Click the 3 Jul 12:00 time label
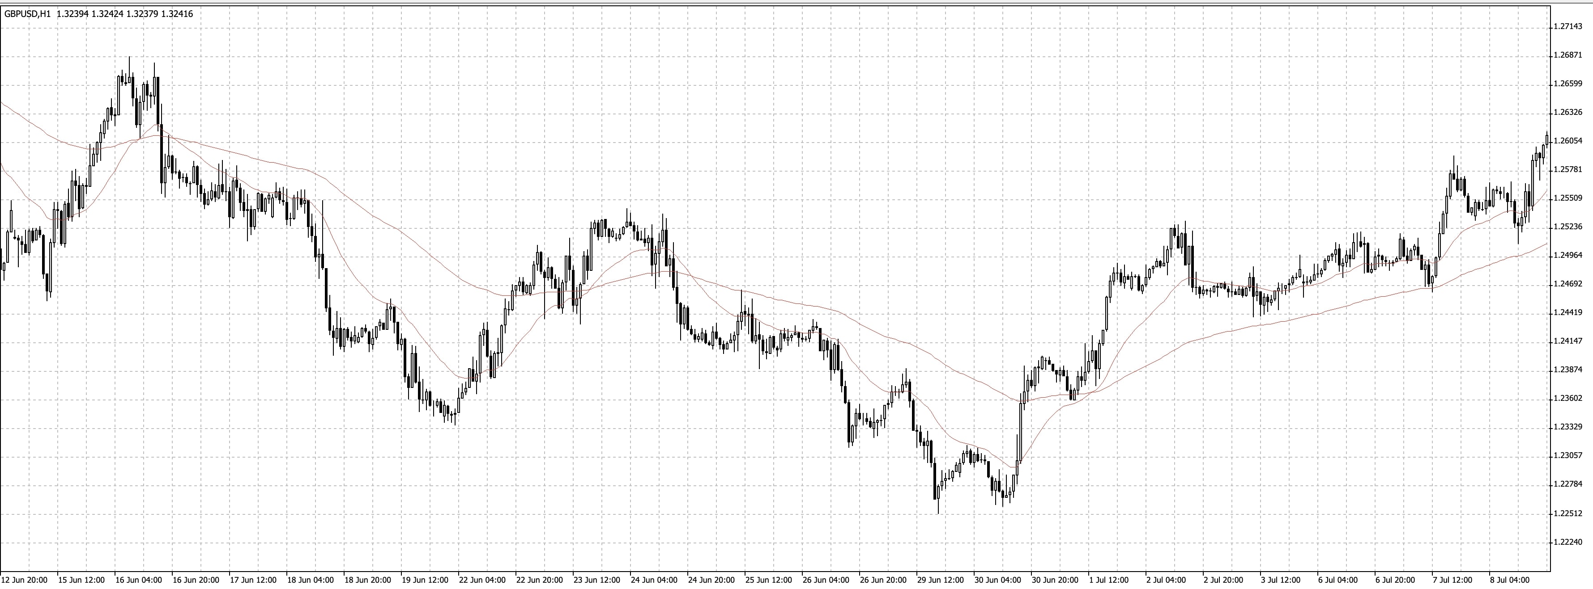1593x589 pixels. pos(1281,581)
